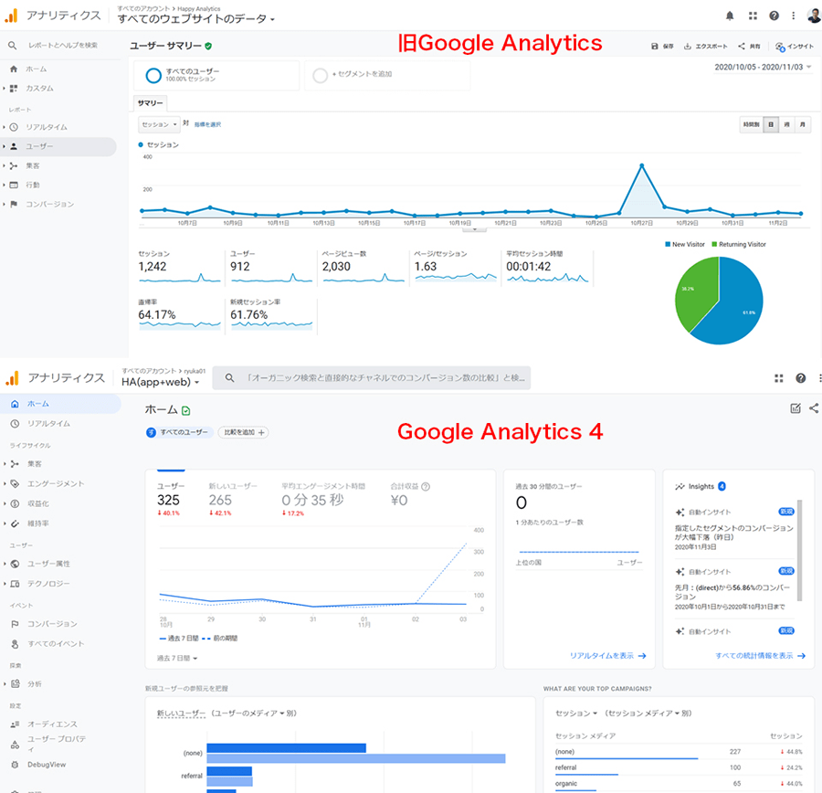Click すべての統計情報を表示 link
This screenshot has height=793, width=822.
pyautogui.click(x=760, y=656)
